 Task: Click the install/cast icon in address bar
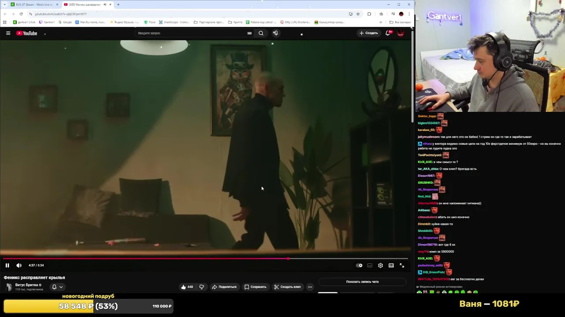click(350, 14)
